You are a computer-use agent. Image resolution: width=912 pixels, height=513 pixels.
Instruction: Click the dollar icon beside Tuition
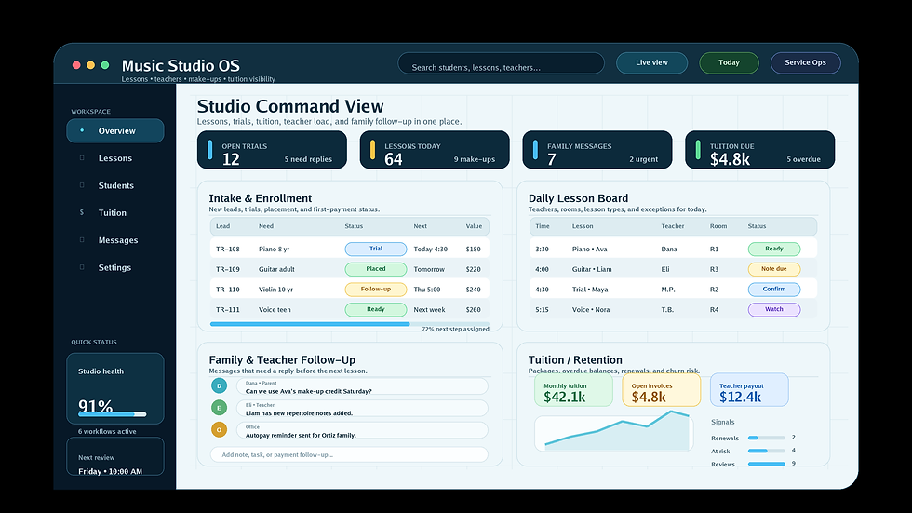point(82,213)
